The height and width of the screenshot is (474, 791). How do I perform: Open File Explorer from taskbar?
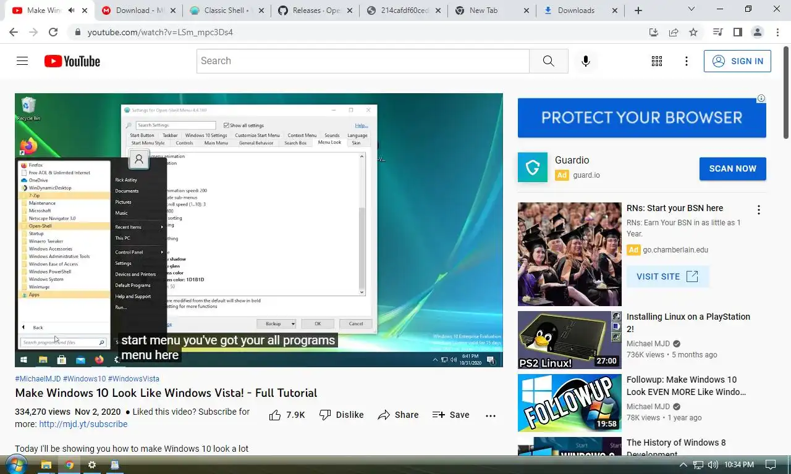click(46, 465)
